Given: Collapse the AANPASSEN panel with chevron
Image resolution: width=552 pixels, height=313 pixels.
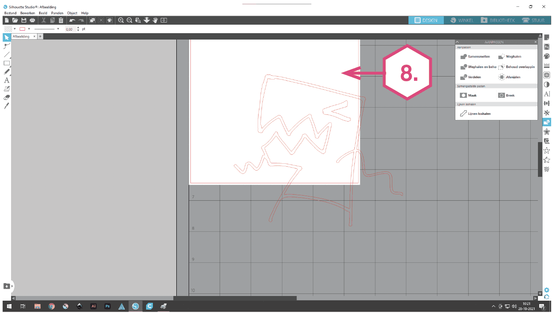Looking at the screenshot, I should pos(457,42).
